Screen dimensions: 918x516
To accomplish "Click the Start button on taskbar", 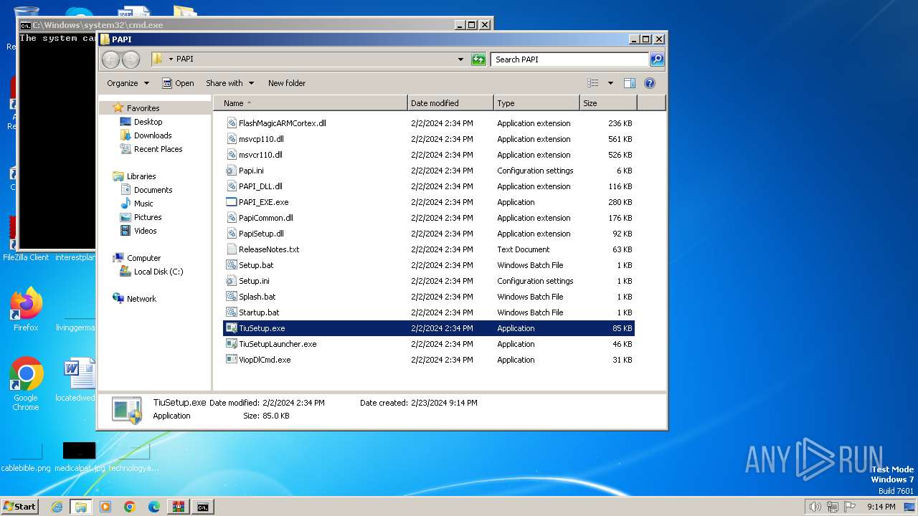I will (19, 507).
